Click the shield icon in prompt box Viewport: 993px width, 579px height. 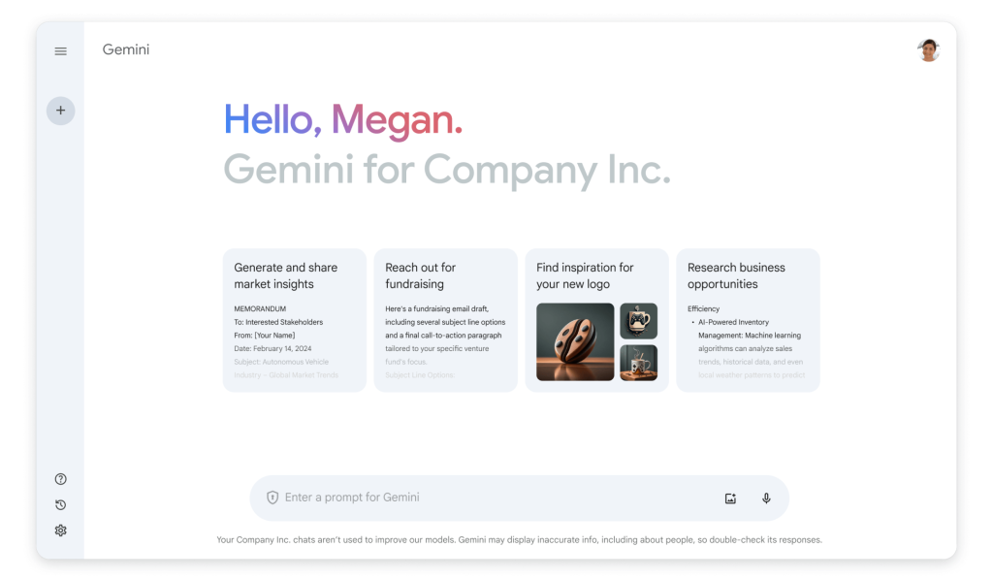(x=272, y=498)
